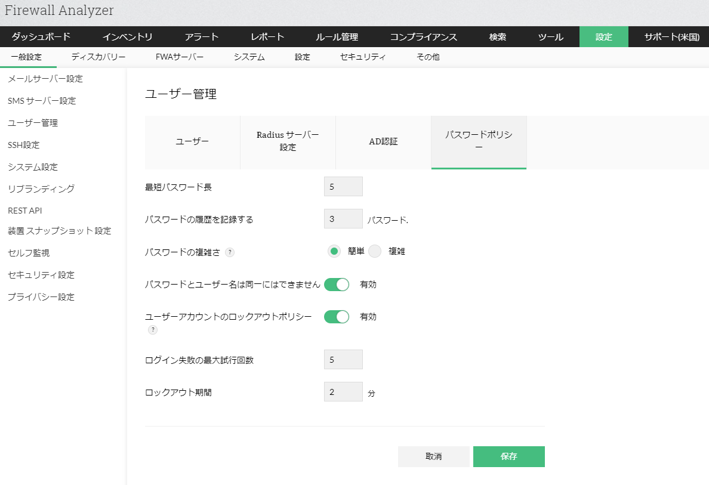This screenshot has width=709, height=485.
Task: Select the 複雑 radio button
Action: 375,252
